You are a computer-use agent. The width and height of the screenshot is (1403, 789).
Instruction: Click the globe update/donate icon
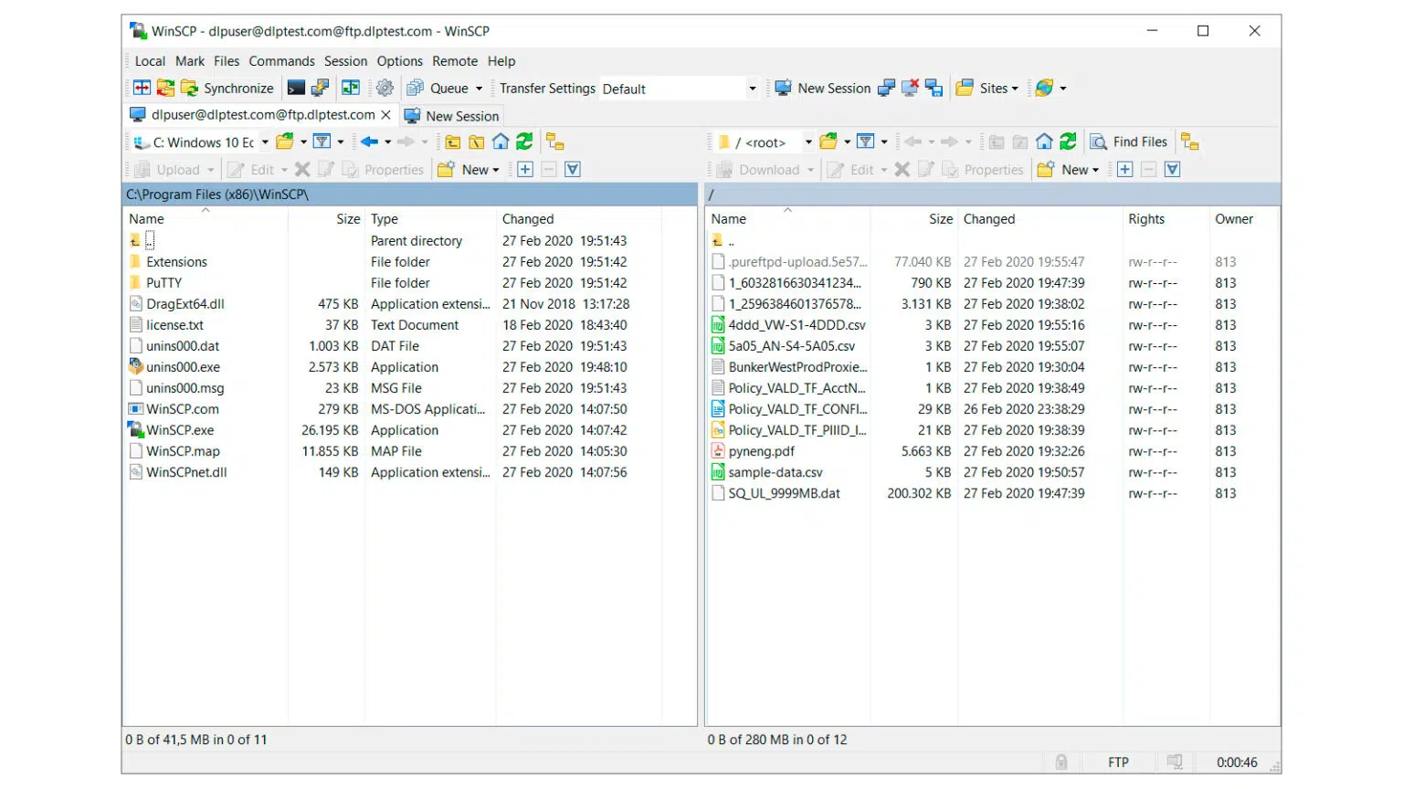click(1045, 89)
